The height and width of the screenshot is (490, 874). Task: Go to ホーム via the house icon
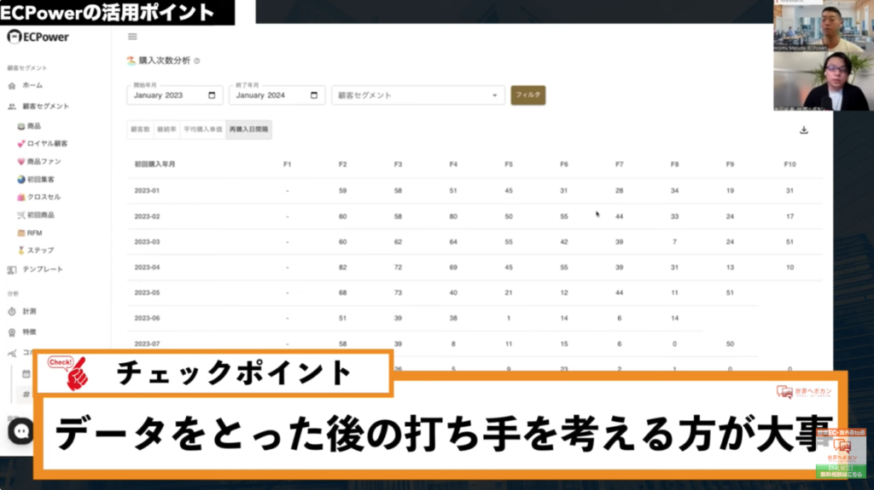pyautogui.click(x=12, y=86)
